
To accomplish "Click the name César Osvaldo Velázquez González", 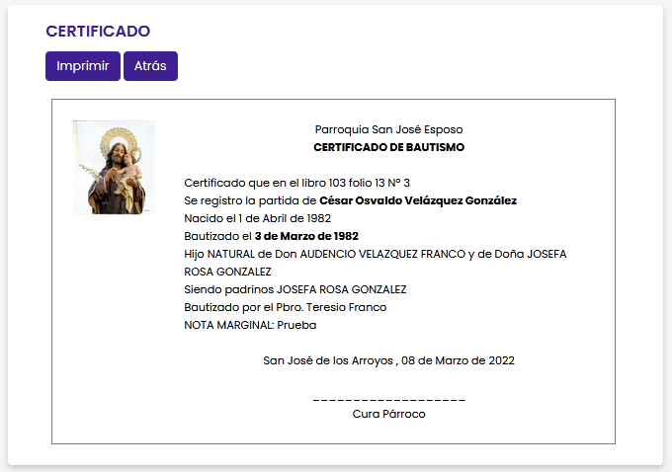I will (x=418, y=200).
